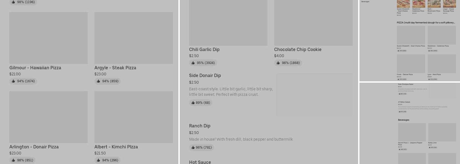This screenshot has width=460, height=164.
Task: Select Beverages category in the sidebar menu
Action: pyautogui.click(x=365, y=2)
